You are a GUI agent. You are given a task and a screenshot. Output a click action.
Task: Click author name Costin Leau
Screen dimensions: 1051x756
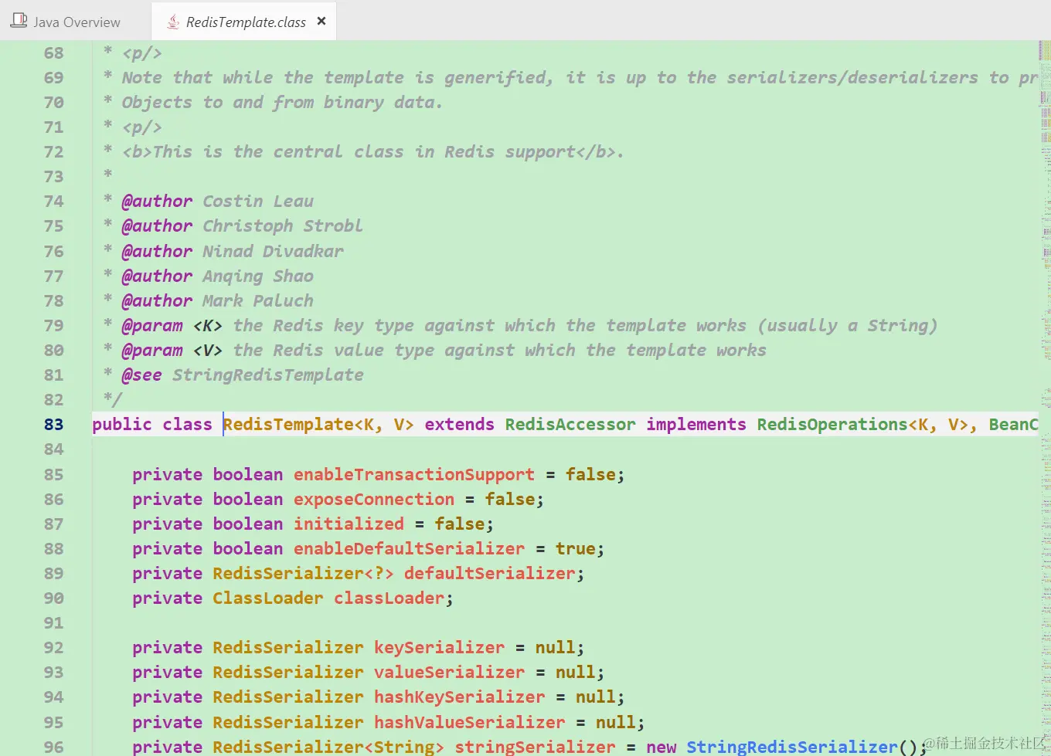(x=258, y=201)
